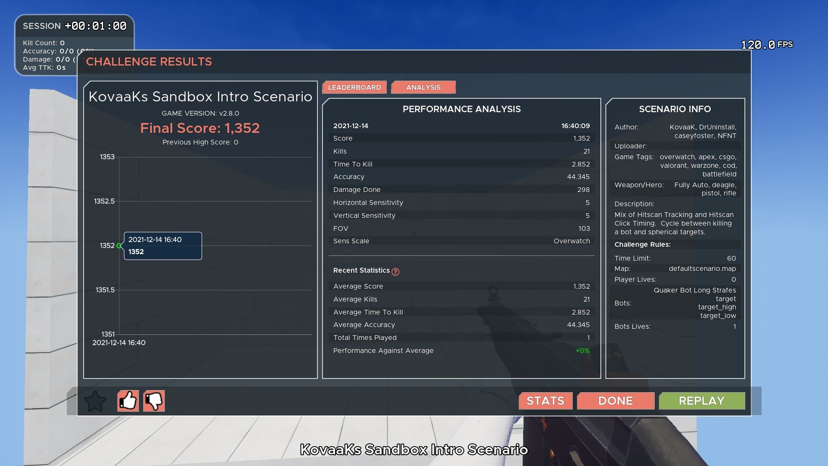Select the Accuracy 44.345 row
The image size is (828, 466).
461,177
